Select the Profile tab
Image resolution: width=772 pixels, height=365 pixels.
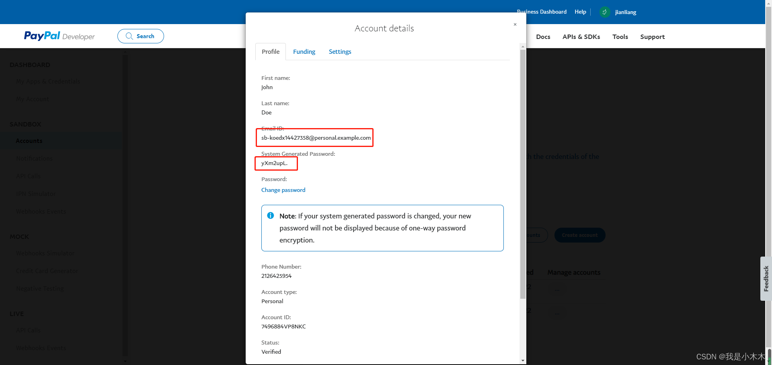click(x=271, y=52)
